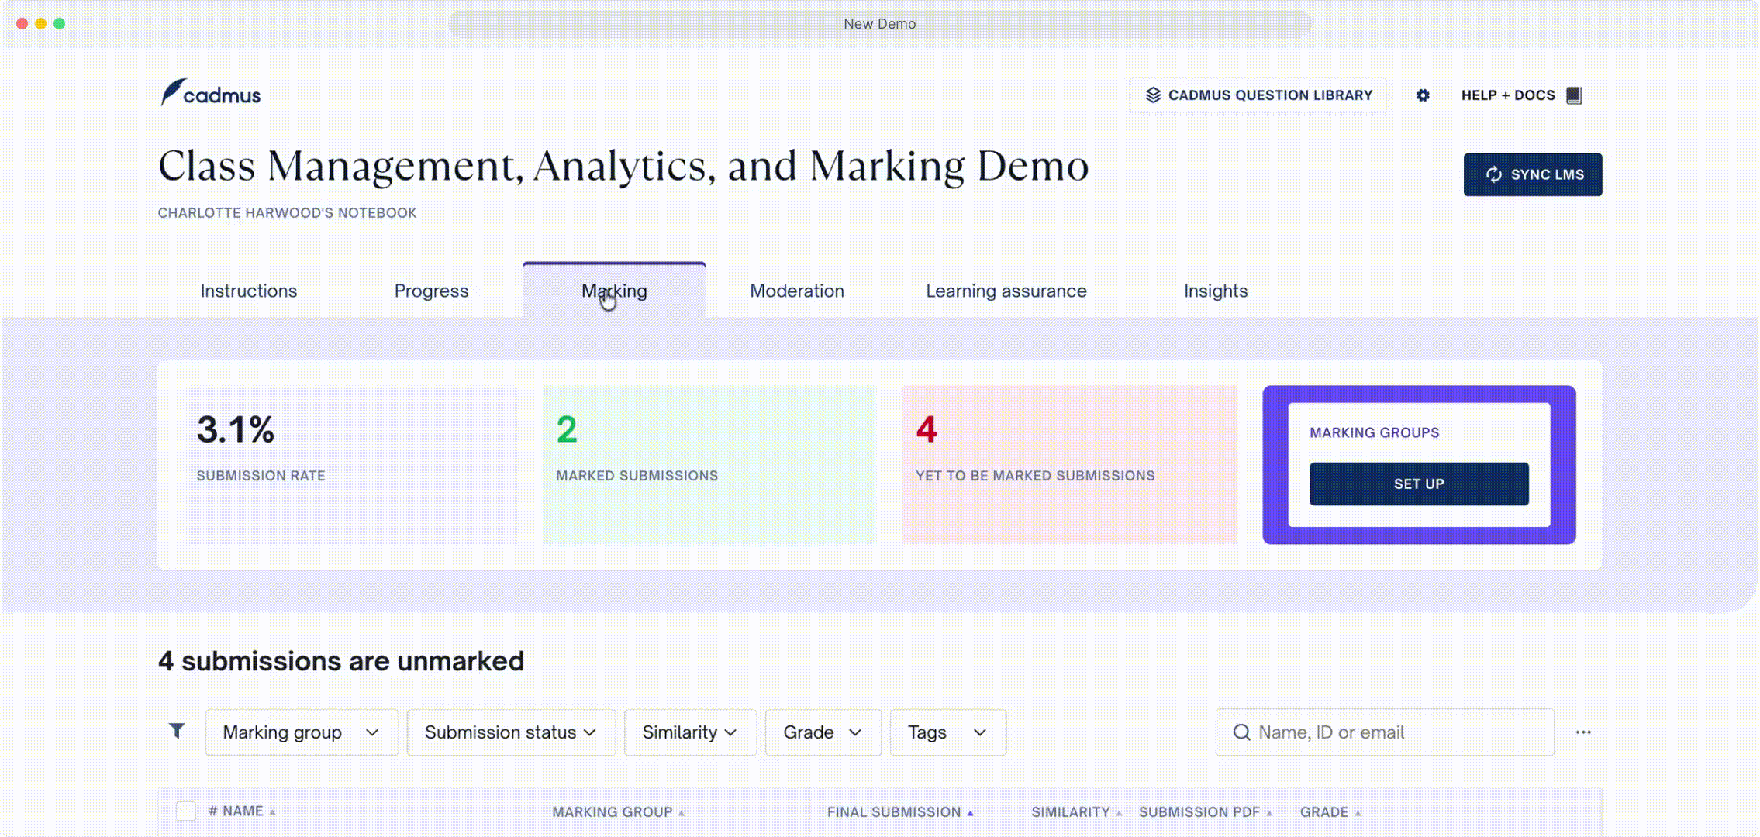Screen dimensions: 1760x837
Task: Click the filter funnel icon
Action: point(177,731)
